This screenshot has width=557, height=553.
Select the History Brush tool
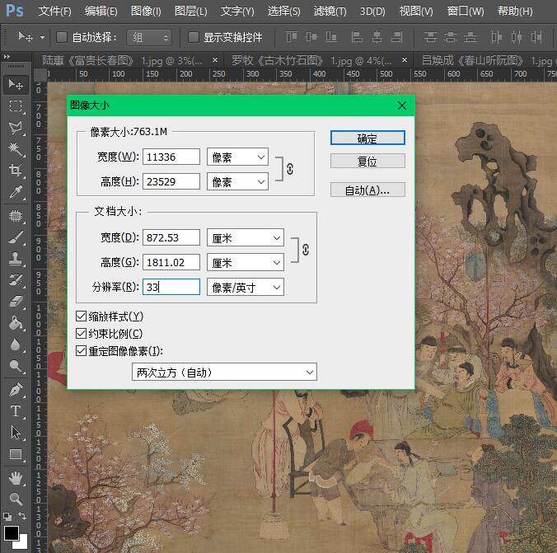click(x=16, y=280)
